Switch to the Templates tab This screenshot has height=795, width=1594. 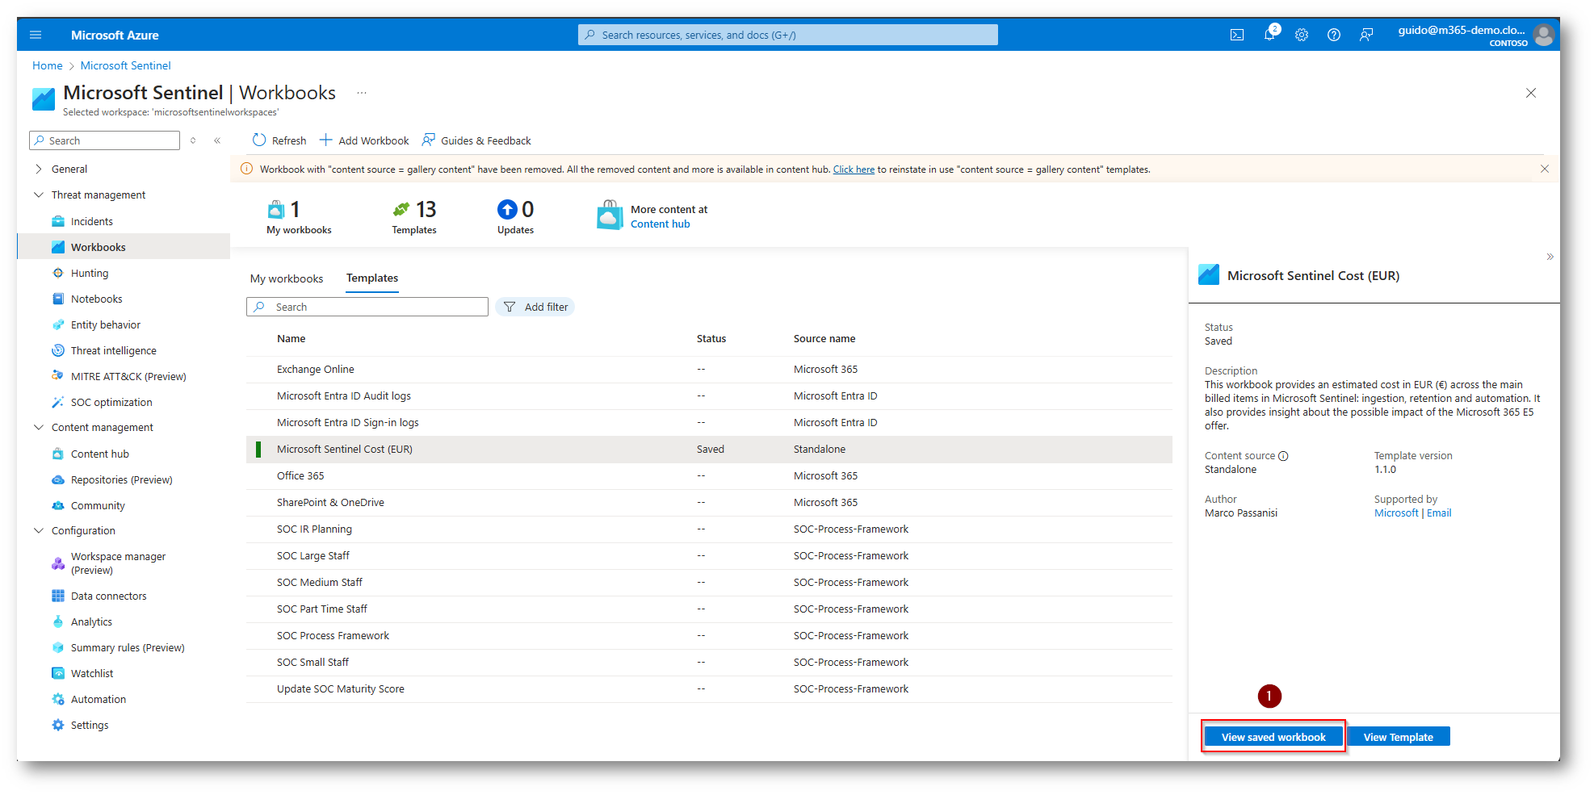(372, 278)
